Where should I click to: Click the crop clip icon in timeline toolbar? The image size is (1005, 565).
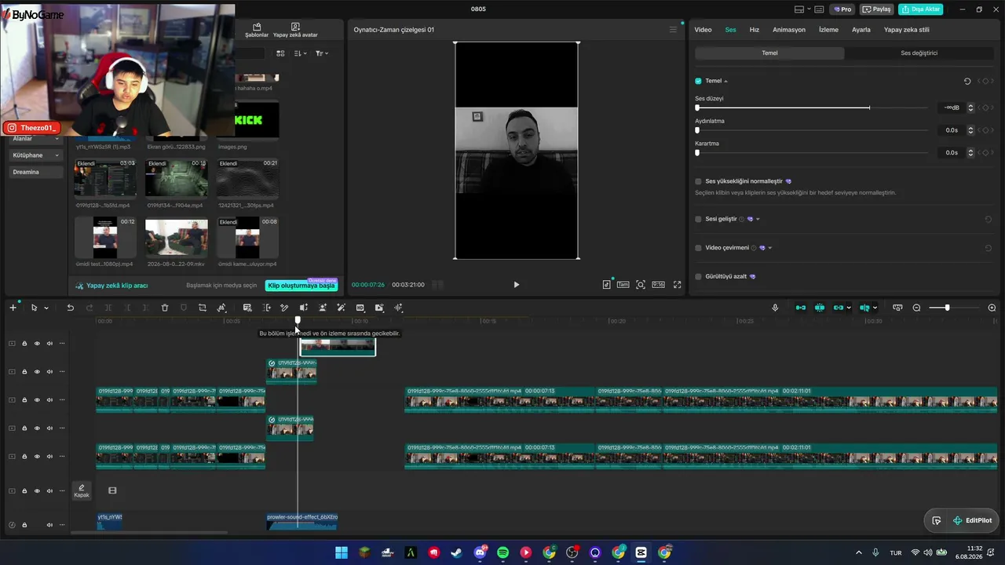[203, 308]
